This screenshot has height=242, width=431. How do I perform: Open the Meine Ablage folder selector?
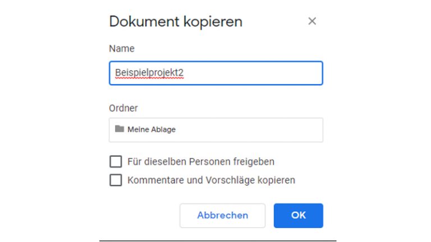click(x=215, y=130)
